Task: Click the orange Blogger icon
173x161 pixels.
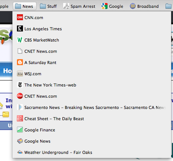Action: pos(20,62)
